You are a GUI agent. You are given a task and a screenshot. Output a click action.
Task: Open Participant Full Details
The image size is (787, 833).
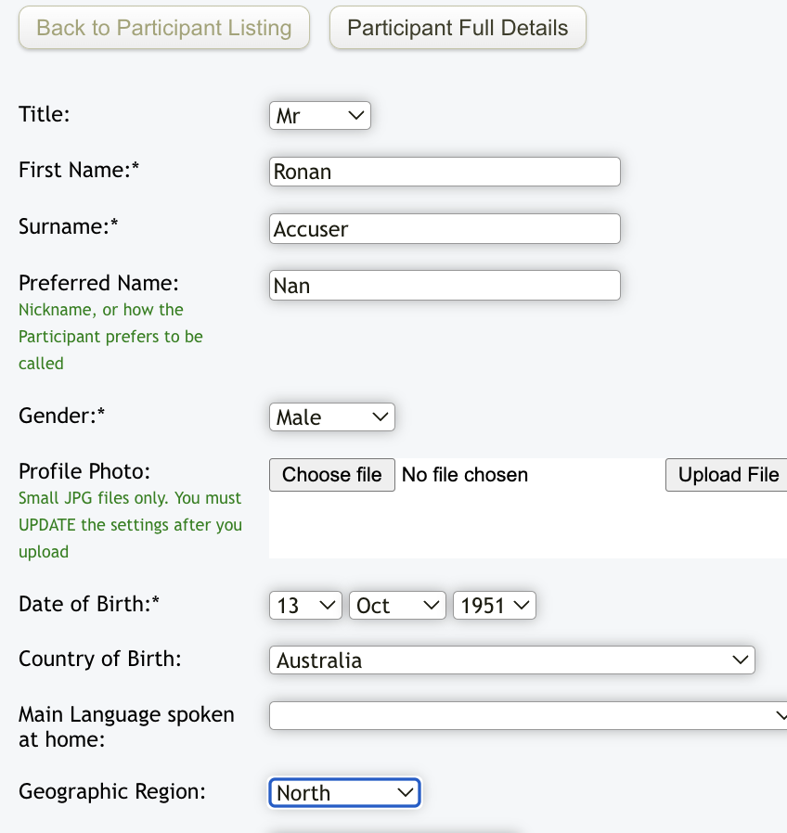pyautogui.click(x=458, y=28)
